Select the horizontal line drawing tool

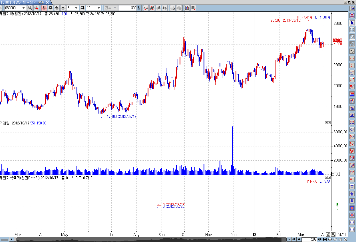point(352,58)
